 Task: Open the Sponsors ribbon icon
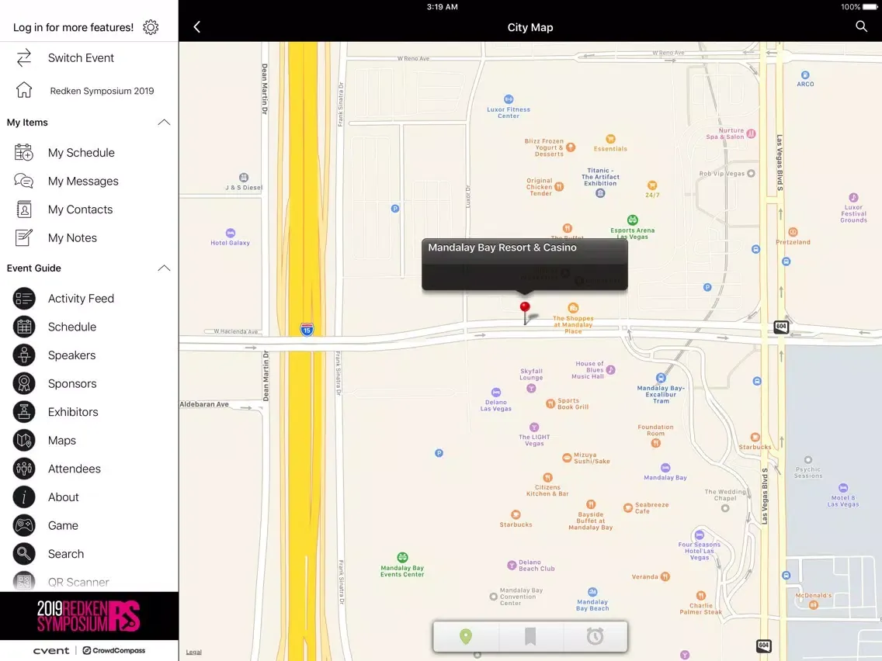point(24,383)
